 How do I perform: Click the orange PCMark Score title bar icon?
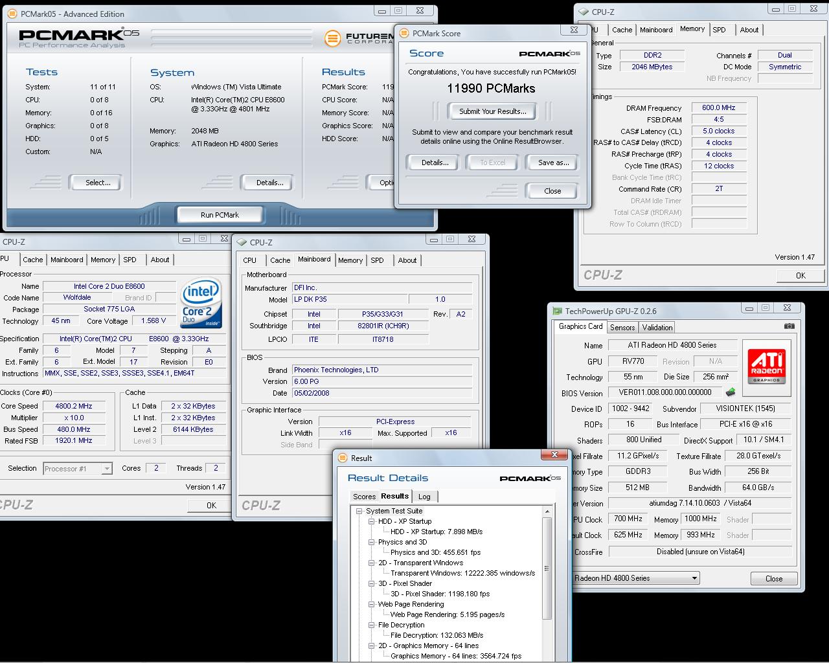tap(404, 33)
